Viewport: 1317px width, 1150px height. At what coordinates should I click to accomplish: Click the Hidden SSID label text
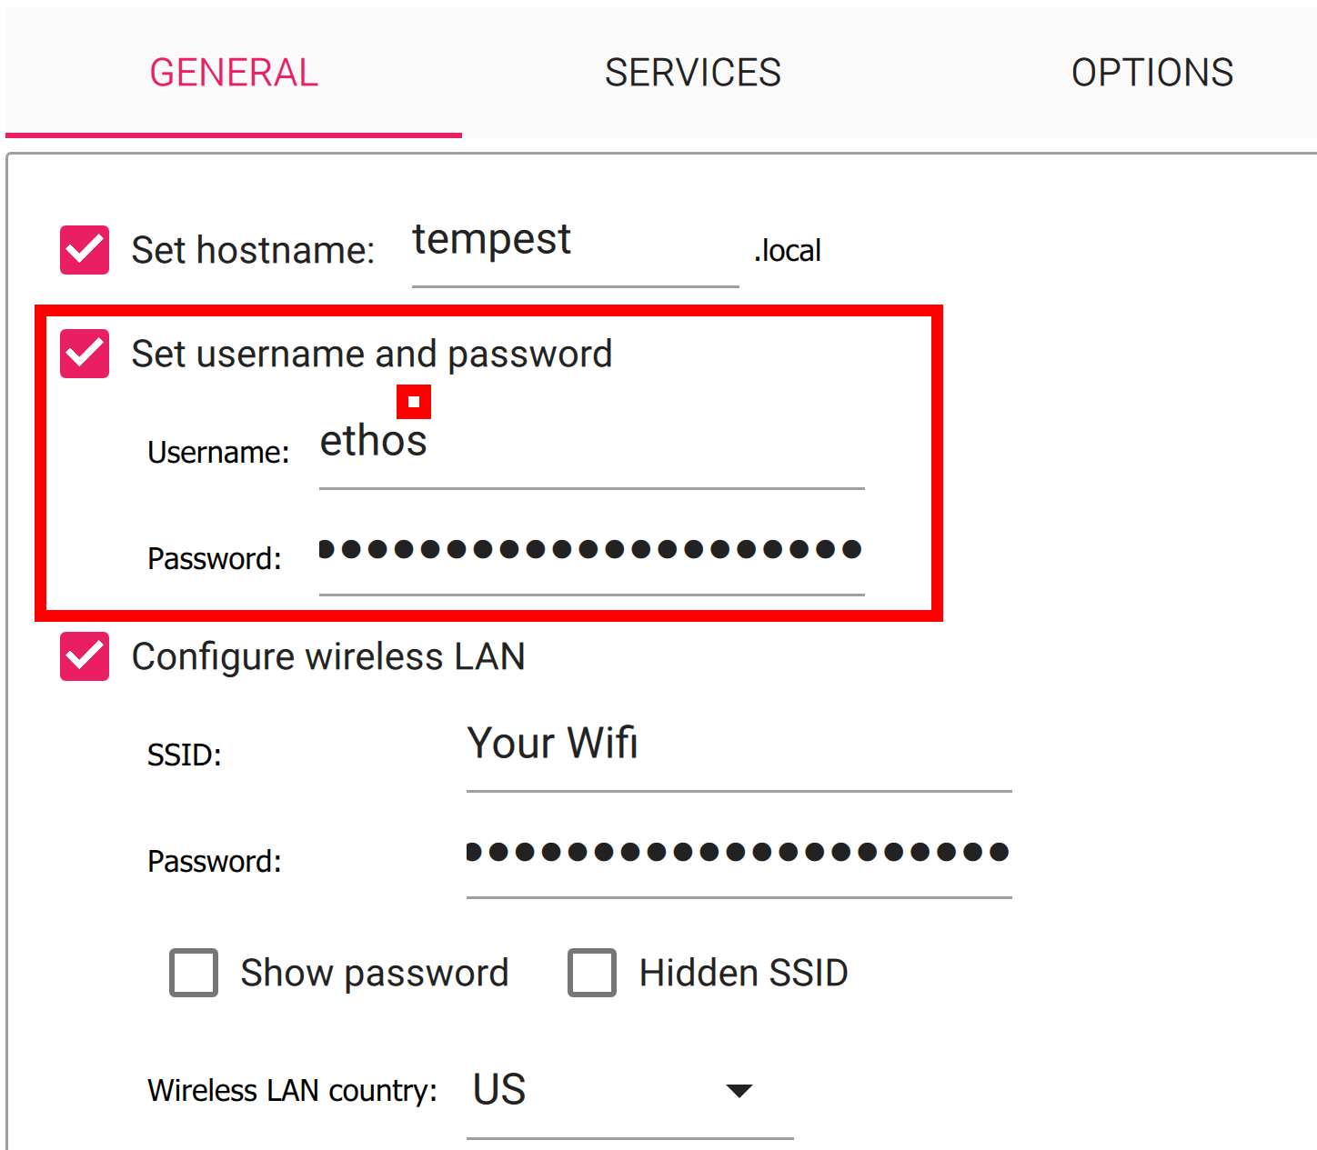(743, 974)
